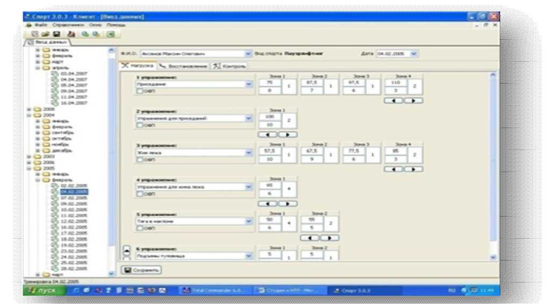Expand the сентябрь folder under 2004
This screenshot has width=555, height=304.
point(38,133)
